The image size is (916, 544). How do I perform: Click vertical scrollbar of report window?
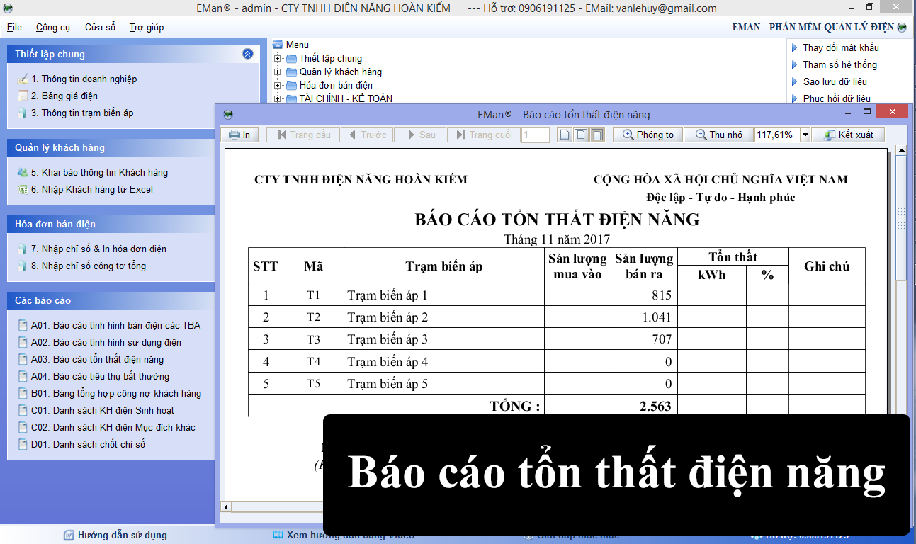point(901,217)
